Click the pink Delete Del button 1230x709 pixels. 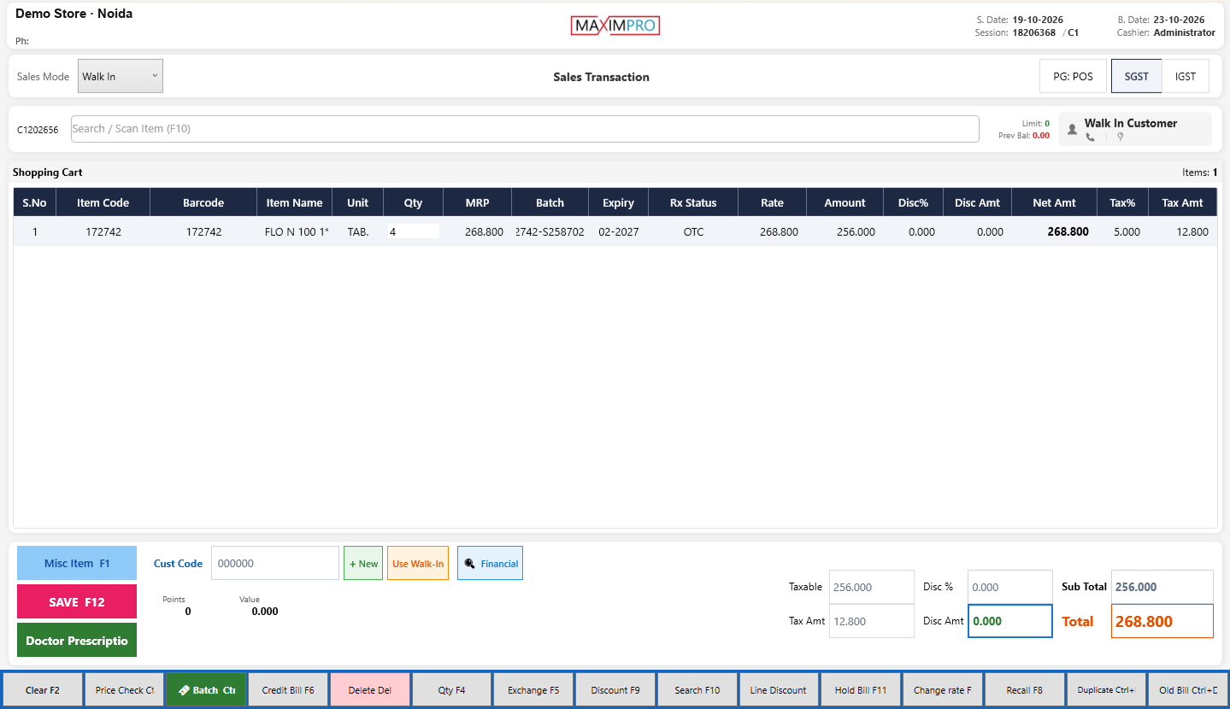click(370, 690)
